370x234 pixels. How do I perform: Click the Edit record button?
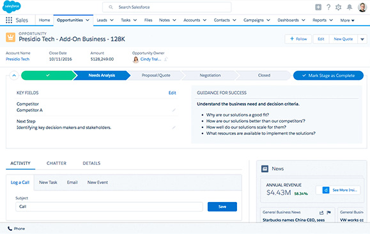coord(321,39)
